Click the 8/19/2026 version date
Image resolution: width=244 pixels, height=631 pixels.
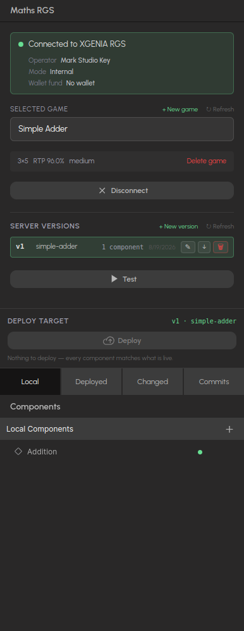[162, 247]
